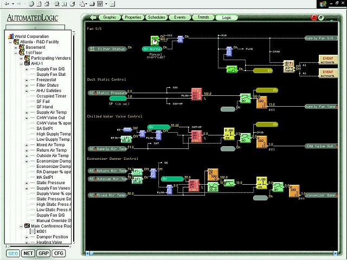
Task: Open the Trends tab
Action: click(x=203, y=17)
